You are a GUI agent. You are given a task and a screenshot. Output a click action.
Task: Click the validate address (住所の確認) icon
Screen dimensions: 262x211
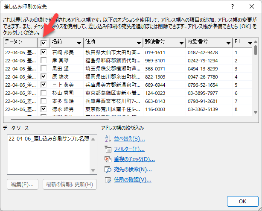pos(108,179)
